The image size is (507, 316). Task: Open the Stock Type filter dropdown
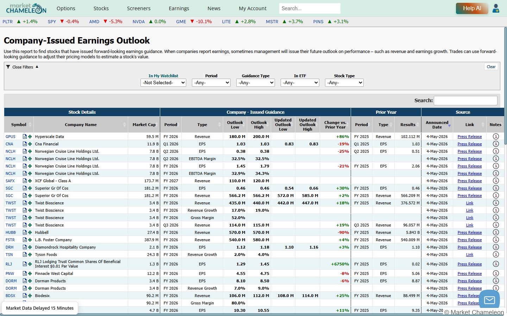344,83
